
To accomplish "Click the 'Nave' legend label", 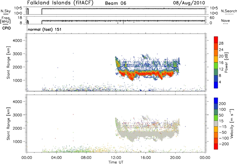I will coord(225,21).
